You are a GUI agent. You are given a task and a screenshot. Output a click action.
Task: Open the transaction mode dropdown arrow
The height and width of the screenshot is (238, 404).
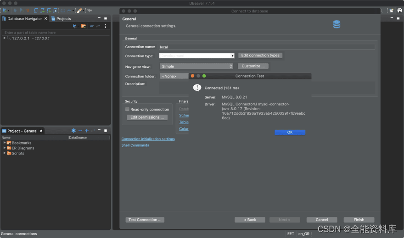pyautogui.click(x=73, y=11)
